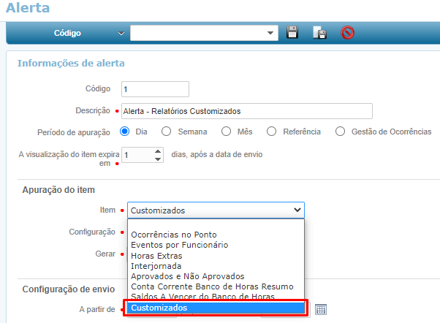
Task: Open the calendar date picker icon
Action: pyautogui.click(x=320, y=310)
